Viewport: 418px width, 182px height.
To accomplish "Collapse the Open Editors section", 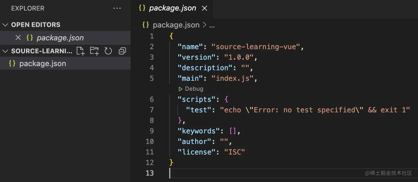I will (x=5, y=25).
